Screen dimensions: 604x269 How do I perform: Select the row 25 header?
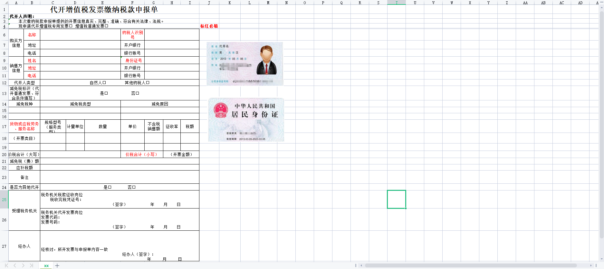tap(4, 199)
